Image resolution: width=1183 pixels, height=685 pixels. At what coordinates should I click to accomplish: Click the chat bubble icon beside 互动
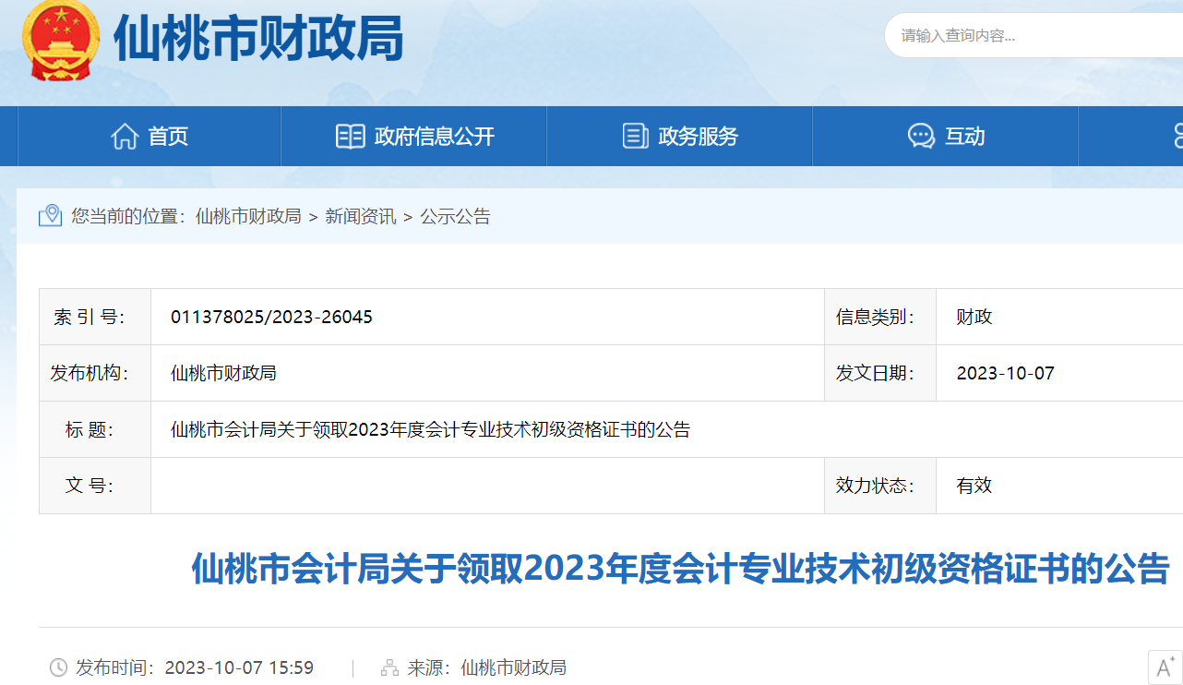pos(921,137)
